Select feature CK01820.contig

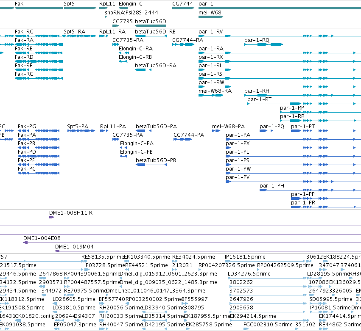coord(18,320)
